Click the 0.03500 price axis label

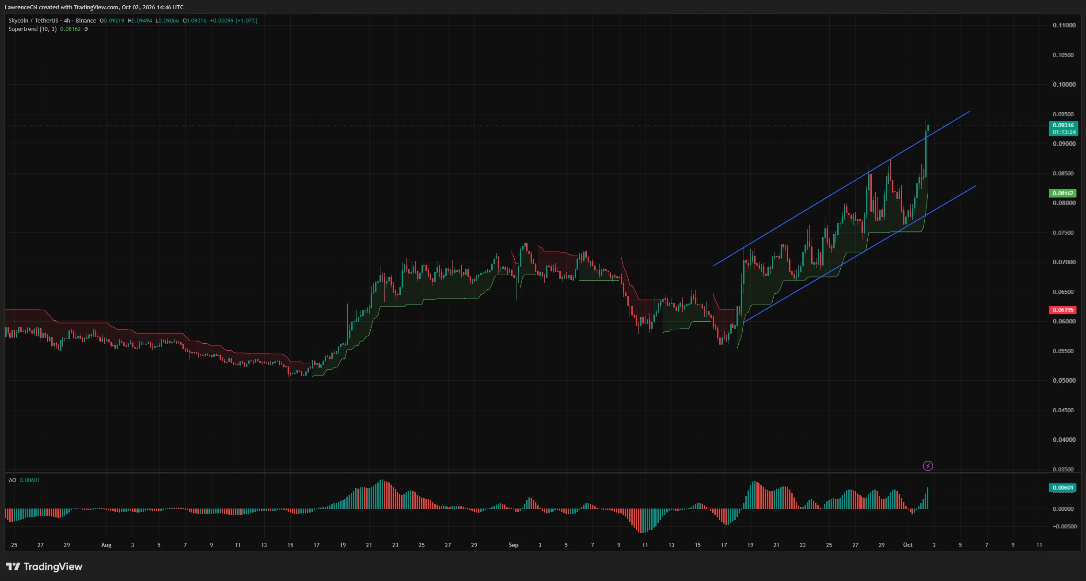(1064, 469)
